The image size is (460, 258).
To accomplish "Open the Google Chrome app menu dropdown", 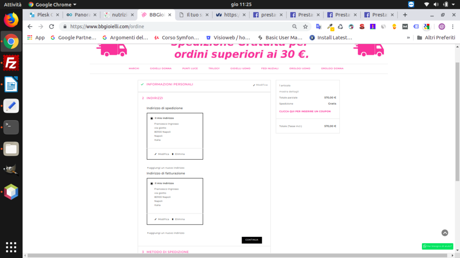I will [x=52, y=5].
